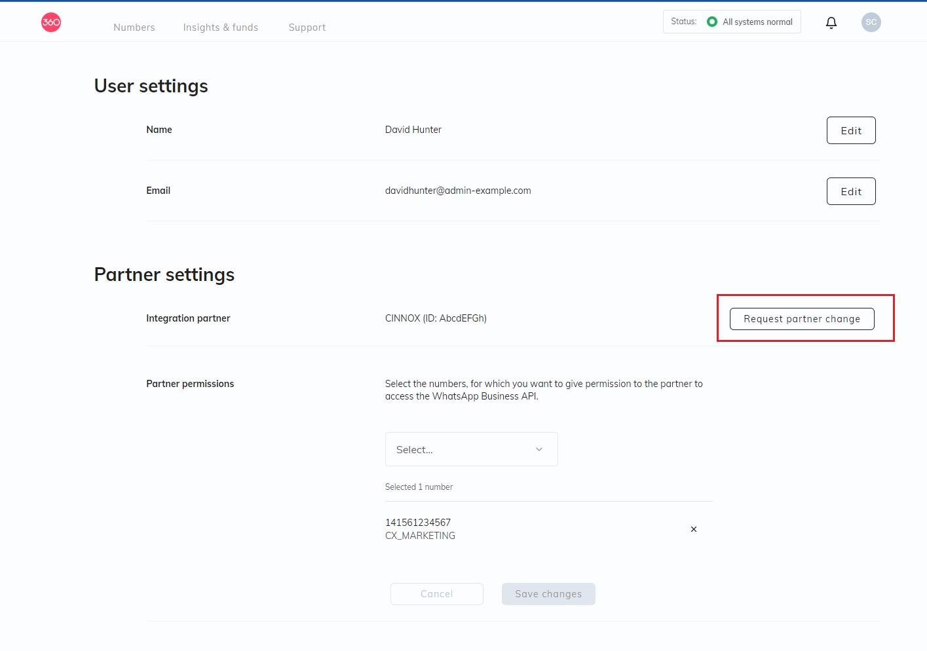Click the David Hunter name value
Screen dimensions: 927x651
coord(413,130)
